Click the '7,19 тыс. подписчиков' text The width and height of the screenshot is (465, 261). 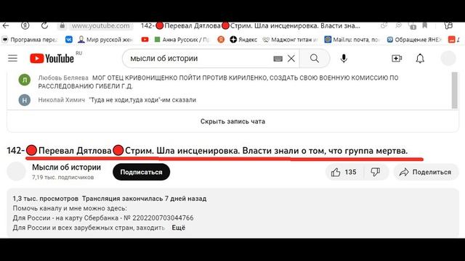pos(63,177)
